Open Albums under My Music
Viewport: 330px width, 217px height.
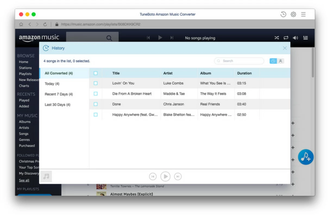coord(25,122)
